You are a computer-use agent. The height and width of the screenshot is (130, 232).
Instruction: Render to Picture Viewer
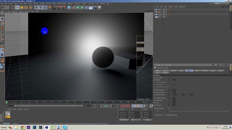click(59, 8)
